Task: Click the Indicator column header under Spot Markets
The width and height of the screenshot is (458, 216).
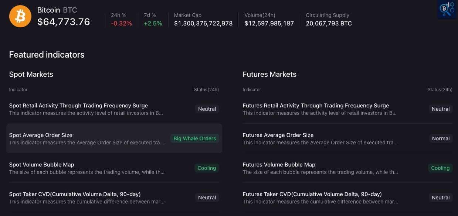Action: 18,90
